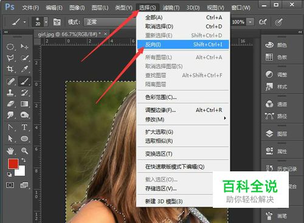Viewport: 304px width, 223px height.
Task: Select the Zoom magnifier tool
Action: (24, 151)
